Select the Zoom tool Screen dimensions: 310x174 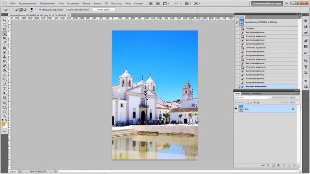[4, 116]
